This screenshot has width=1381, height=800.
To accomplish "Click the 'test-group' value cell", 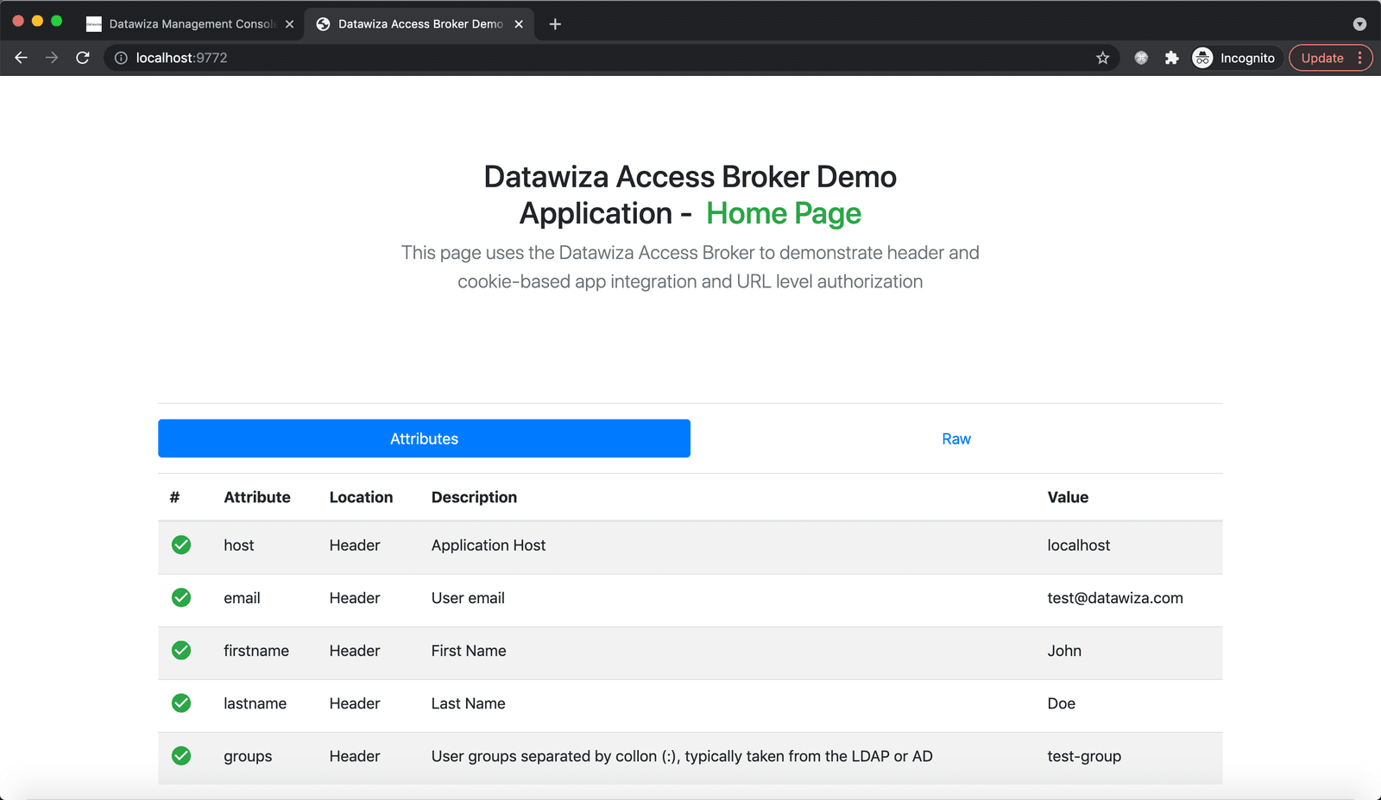I will pos(1084,757).
